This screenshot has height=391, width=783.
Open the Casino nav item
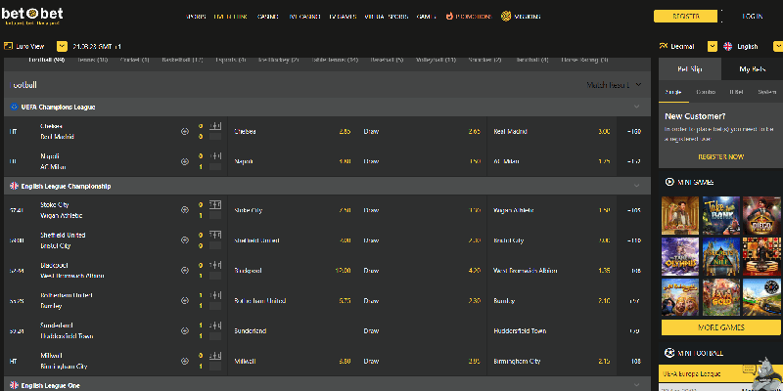coord(267,17)
